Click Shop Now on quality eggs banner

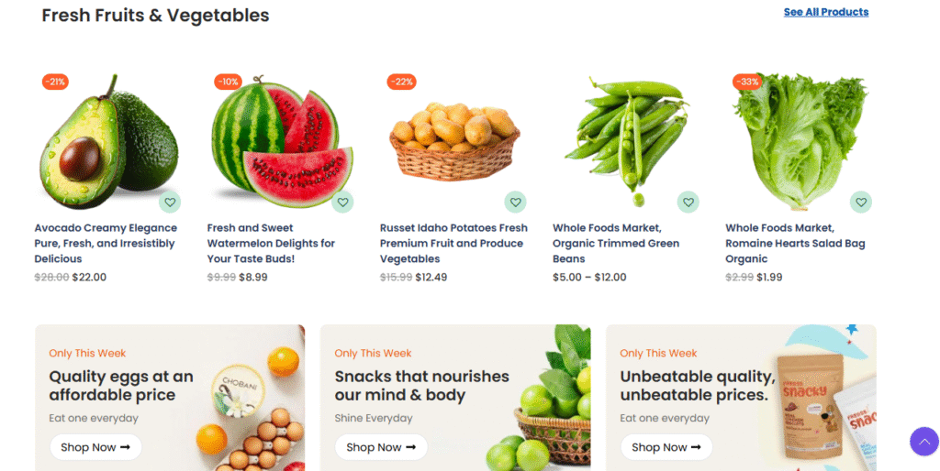[95, 447]
